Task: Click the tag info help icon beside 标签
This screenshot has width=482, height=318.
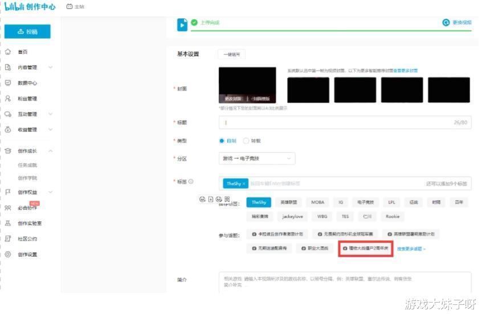Action: [x=191, y=181]
